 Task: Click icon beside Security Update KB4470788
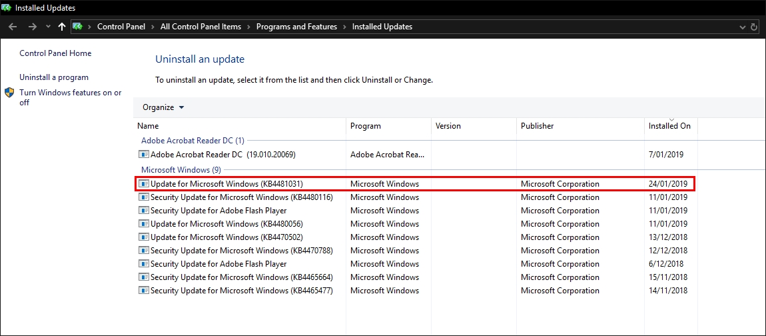pyautogui.click(x=144, y=251)
